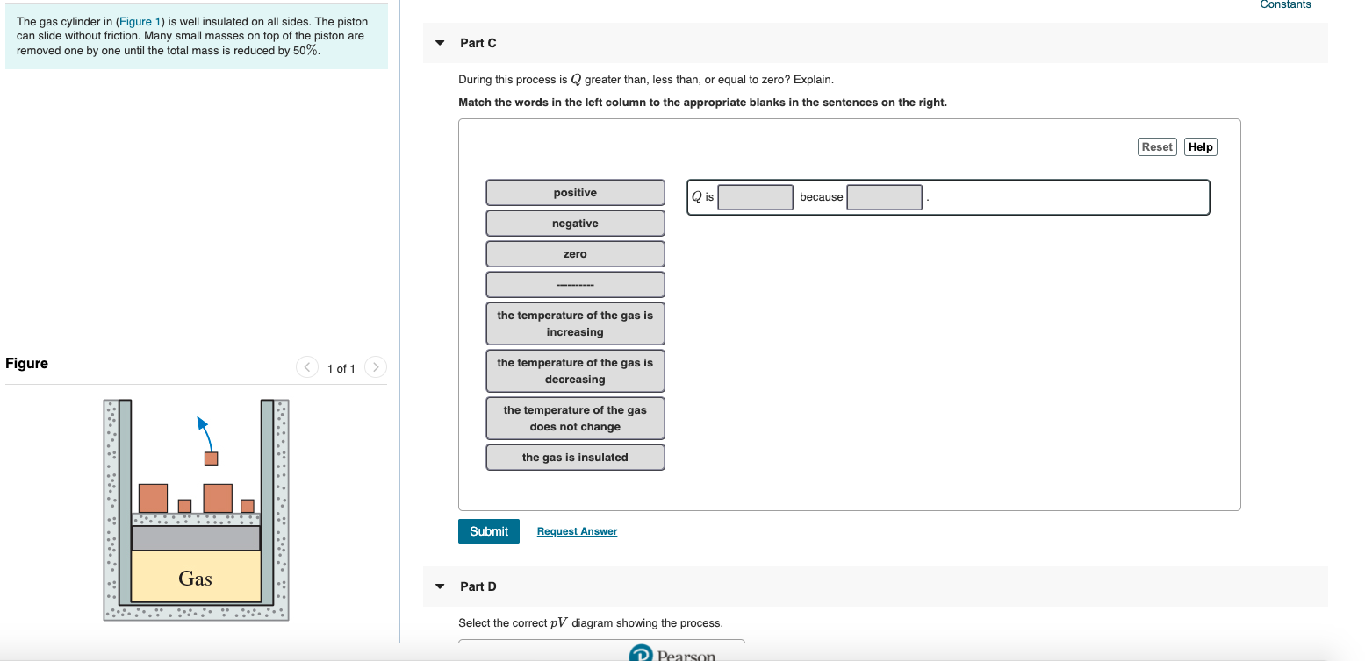The width and height of the screenshot is (1365, 661).
Task: Open the Figure 1 link in the problem
Action: [x=140, y=20]
